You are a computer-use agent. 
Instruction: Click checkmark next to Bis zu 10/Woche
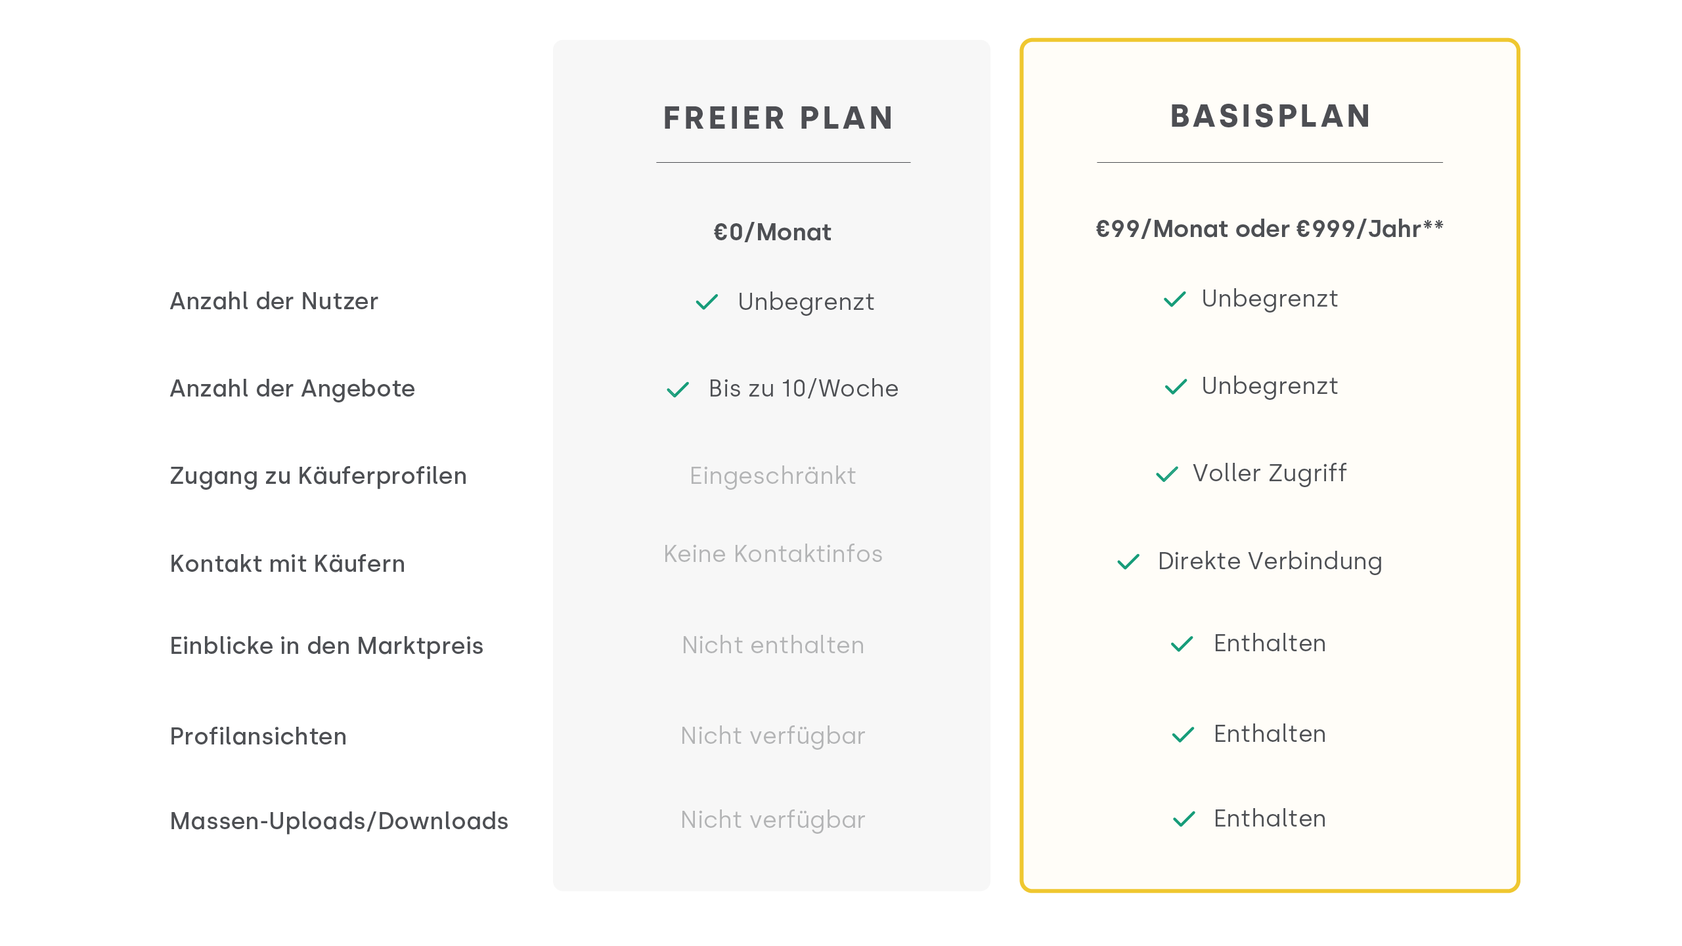point(678,389)
